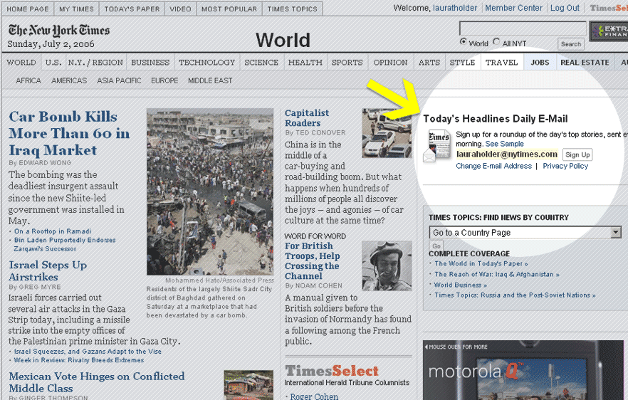This screenshot has height=400, width=628.
Task: Open the Roger Cohen columnist link
Action: point(314,396)
